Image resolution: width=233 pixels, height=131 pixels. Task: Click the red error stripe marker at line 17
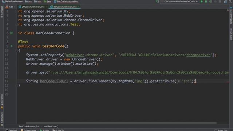228,82
